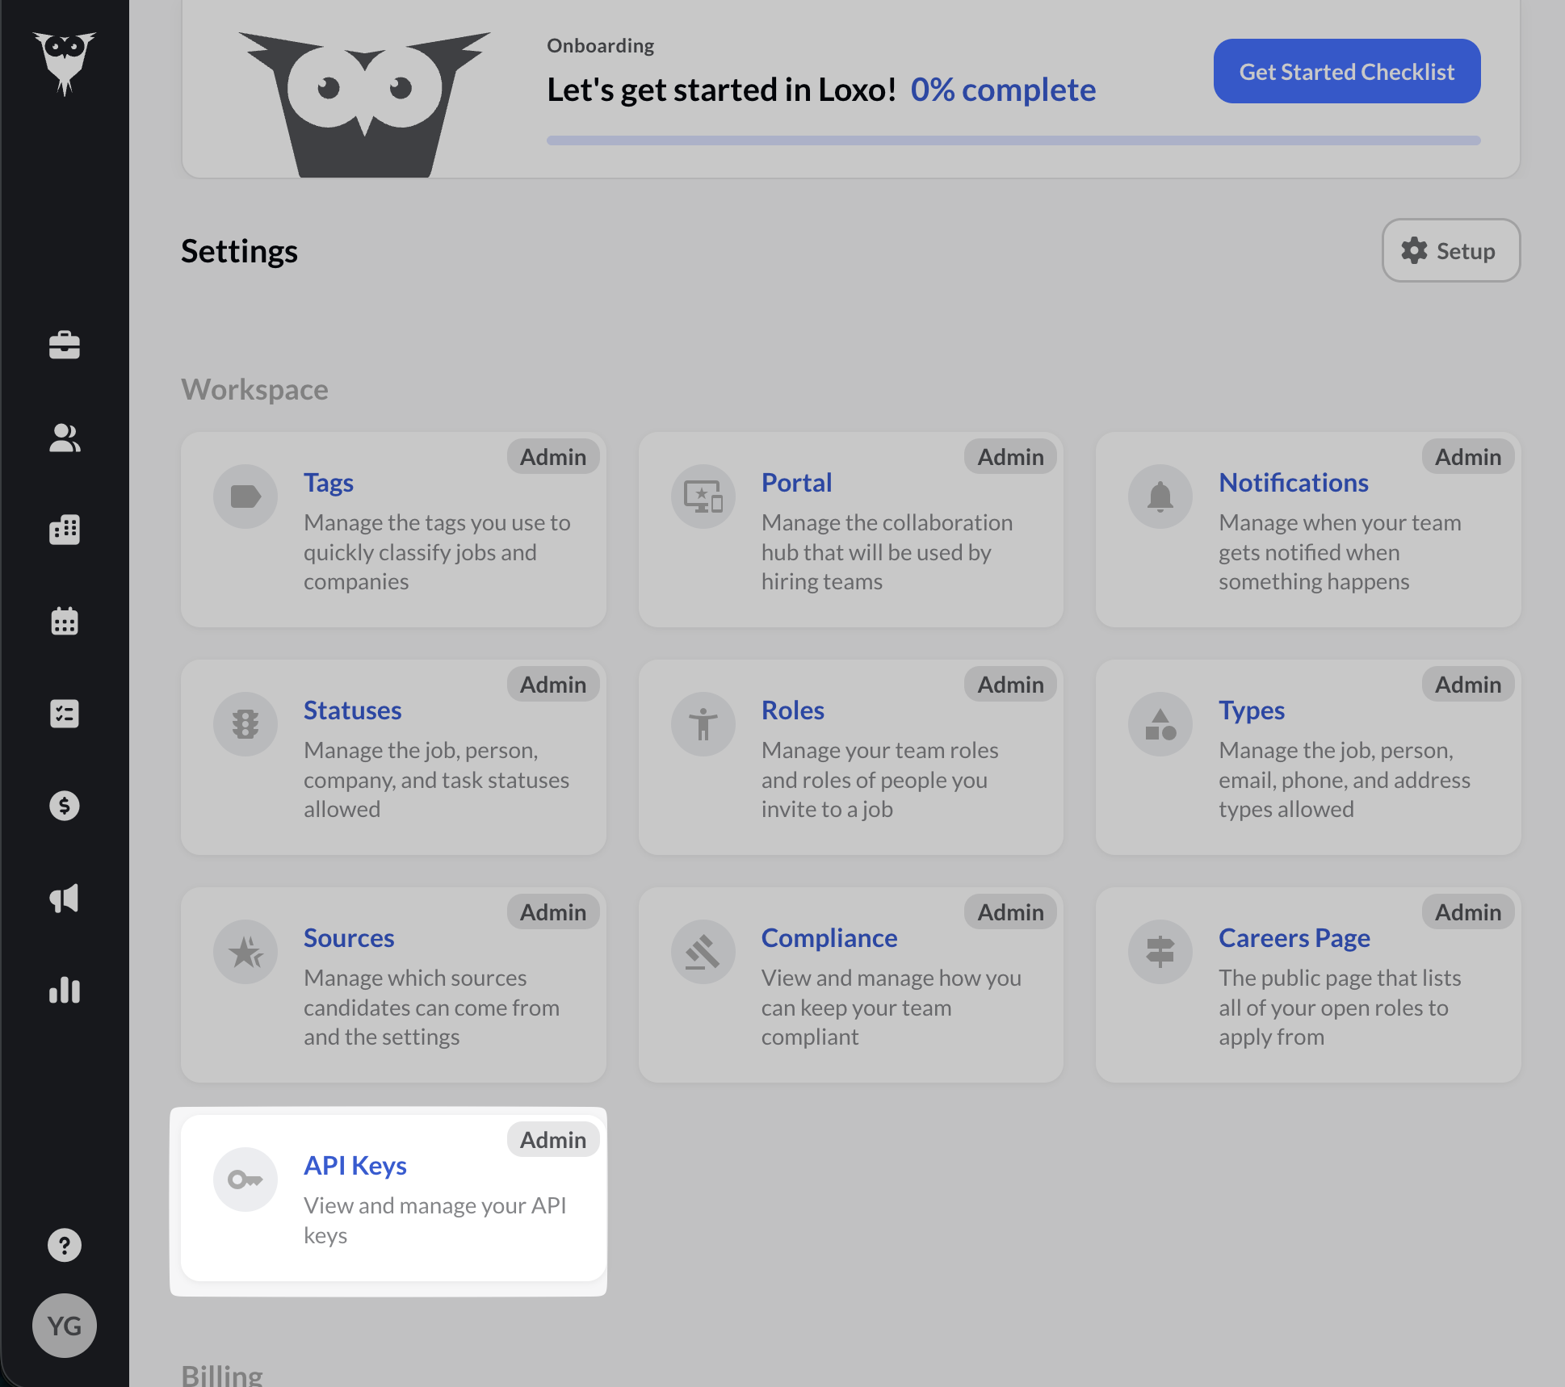Open the megaphone campaigns sidebar icon

click(x=65, y=898)
